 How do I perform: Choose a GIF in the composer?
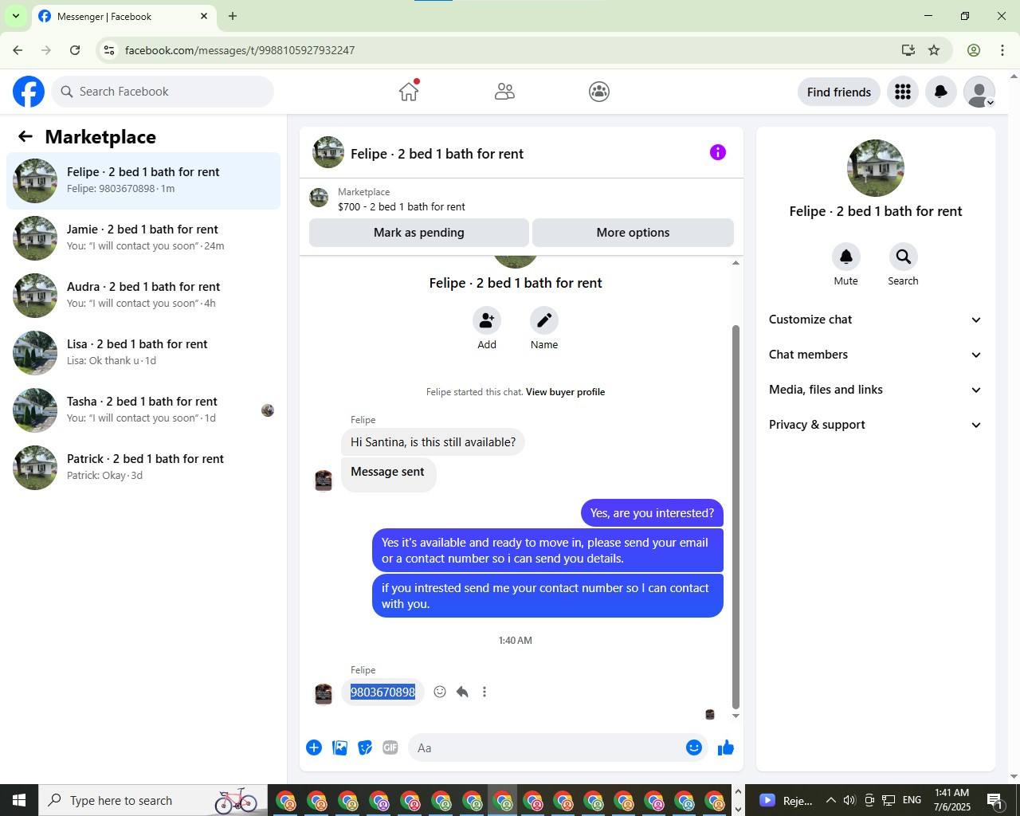(x=390, y=747)
